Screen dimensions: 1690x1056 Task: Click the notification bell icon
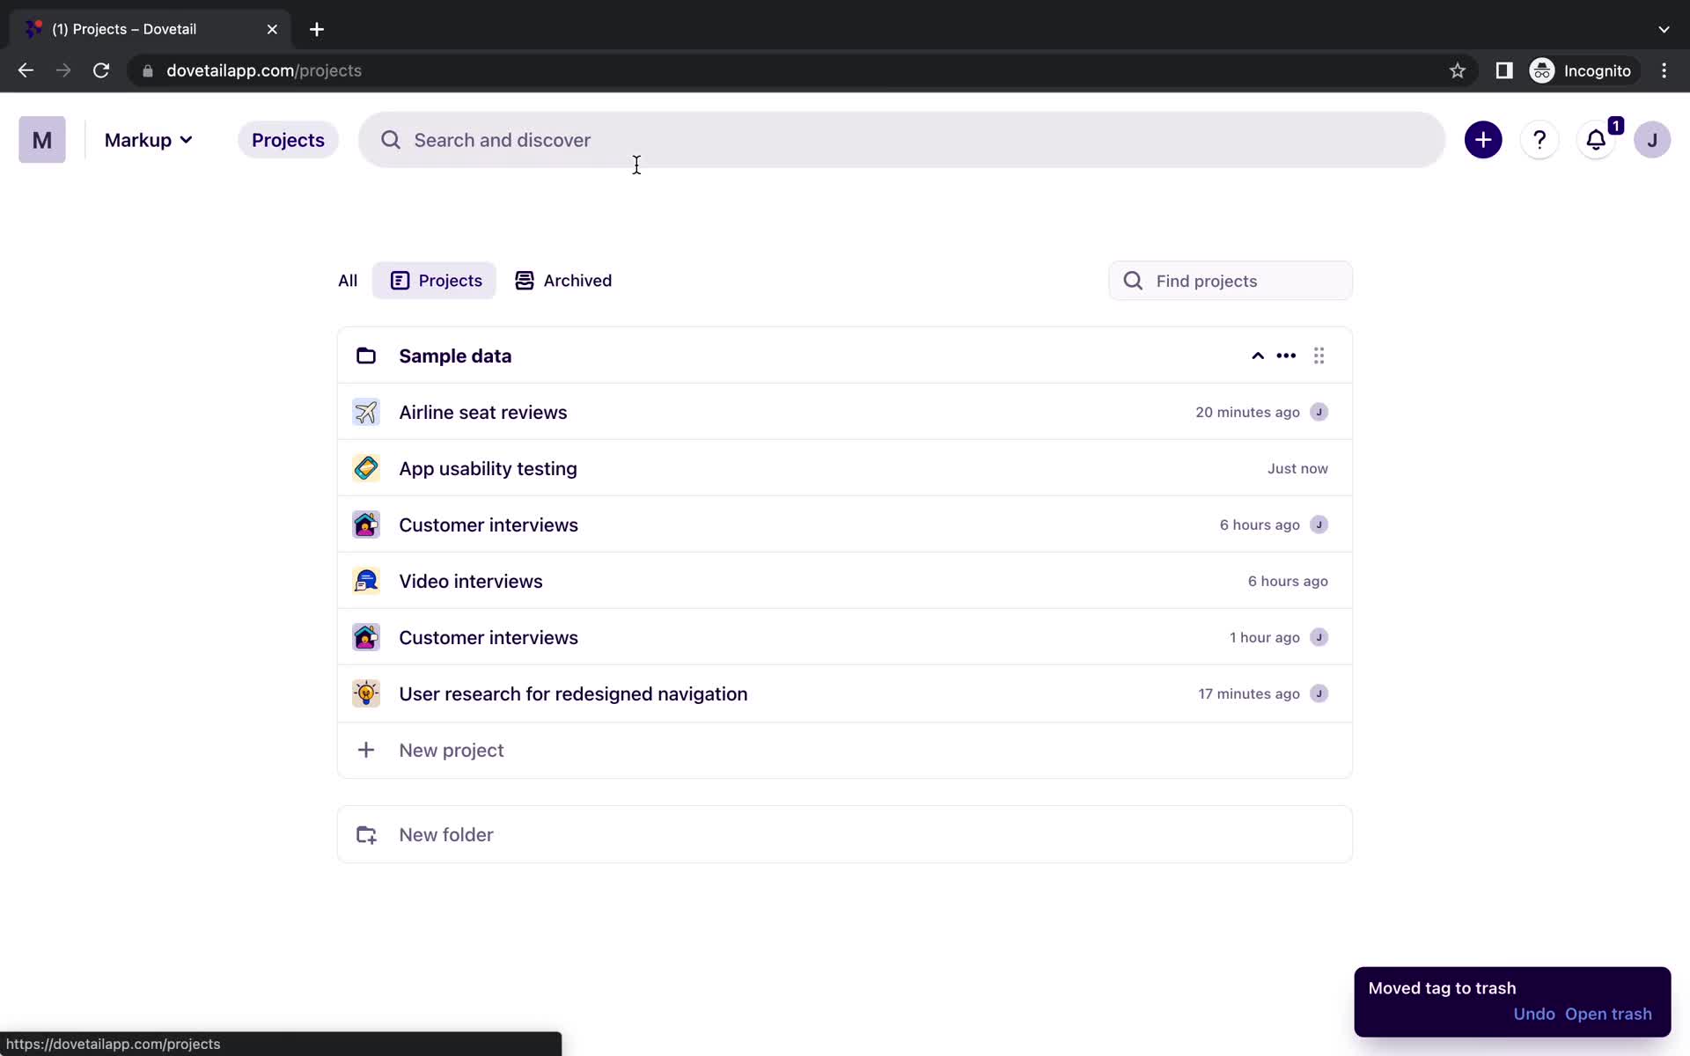(1597, 140)
